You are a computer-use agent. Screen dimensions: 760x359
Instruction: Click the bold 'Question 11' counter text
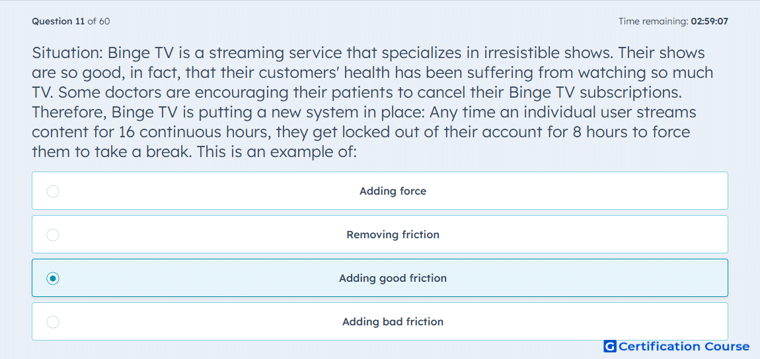[58, 21]
